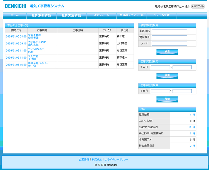Open the 2009/01/05 16:00 appointment link
The height and width of the screenshot is (170, 209).
tap(16, 65)
